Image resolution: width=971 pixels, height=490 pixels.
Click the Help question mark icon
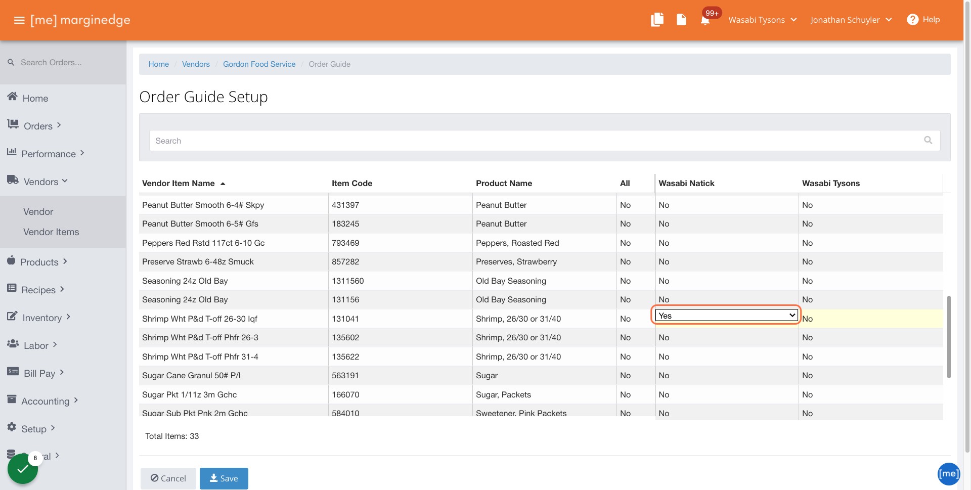click(x=912, y=20)
